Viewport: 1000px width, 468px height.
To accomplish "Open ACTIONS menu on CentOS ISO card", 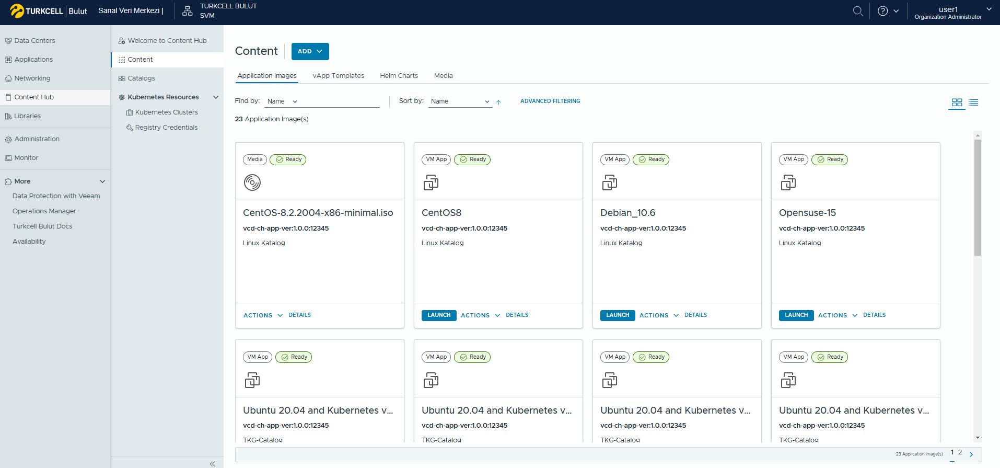I will pyautogui.click(x=263, y=315).
